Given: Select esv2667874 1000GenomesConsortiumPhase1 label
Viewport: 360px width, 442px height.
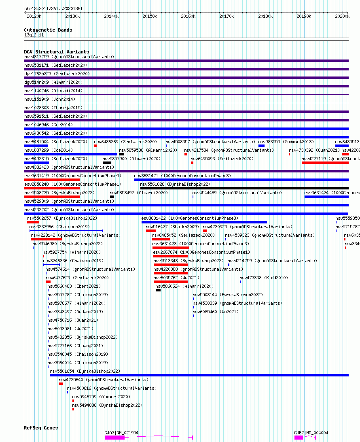Looking at the screenshot, I should 201,252.
